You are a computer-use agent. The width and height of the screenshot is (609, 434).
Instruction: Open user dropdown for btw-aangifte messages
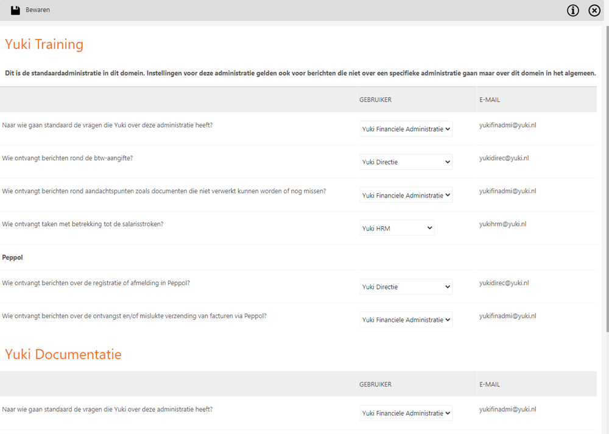pos(406,162)
